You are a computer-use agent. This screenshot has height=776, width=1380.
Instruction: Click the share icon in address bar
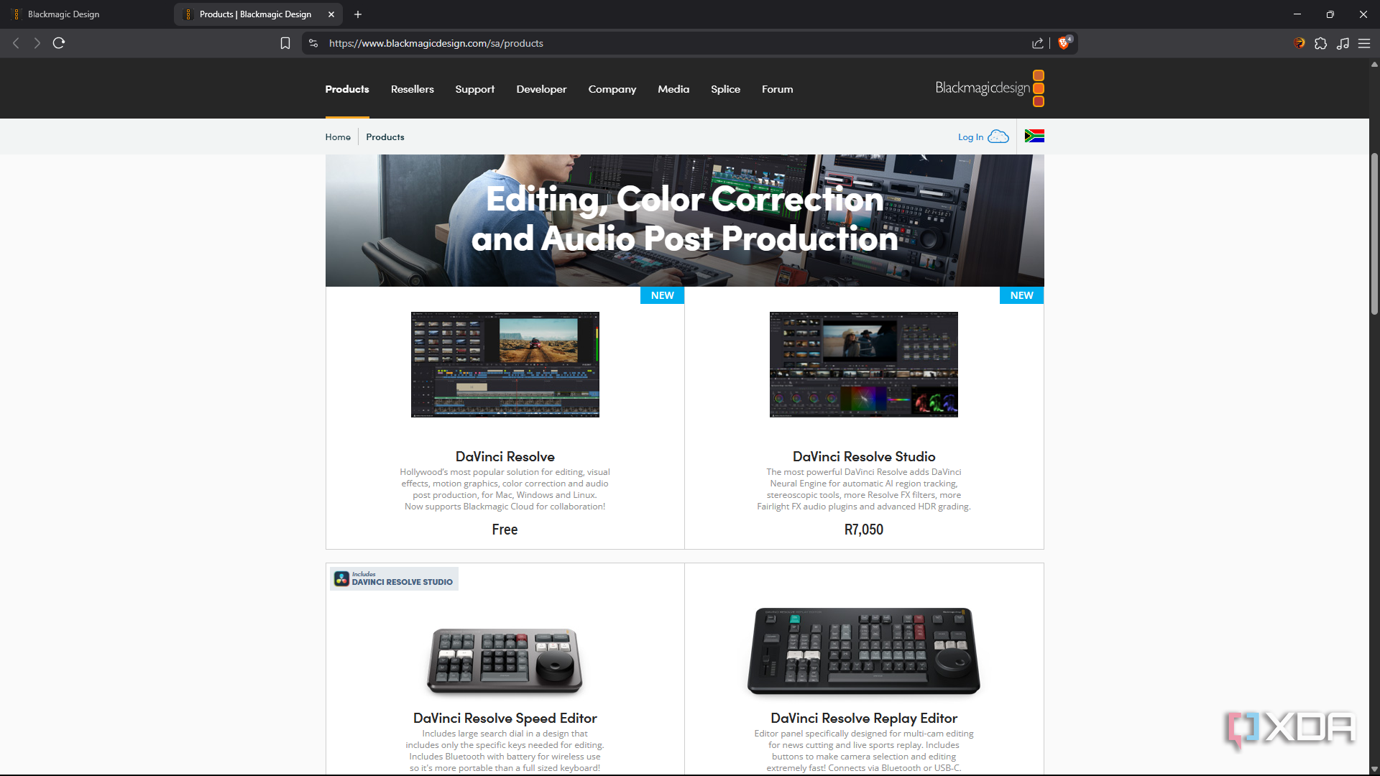pos(1037,43)
